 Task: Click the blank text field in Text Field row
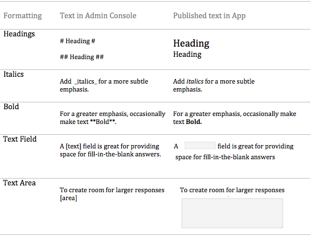point(200,146)
